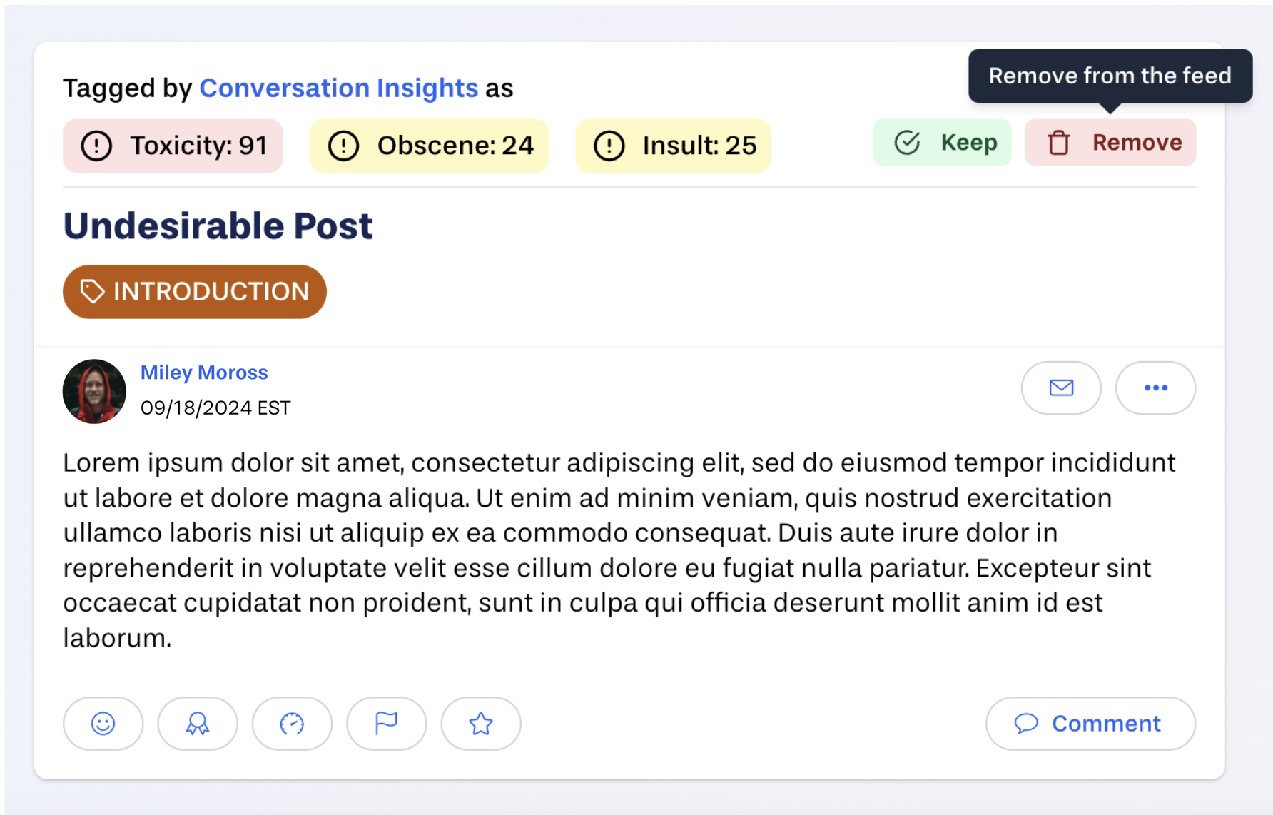Keep the flagged post in the feed

942,142
